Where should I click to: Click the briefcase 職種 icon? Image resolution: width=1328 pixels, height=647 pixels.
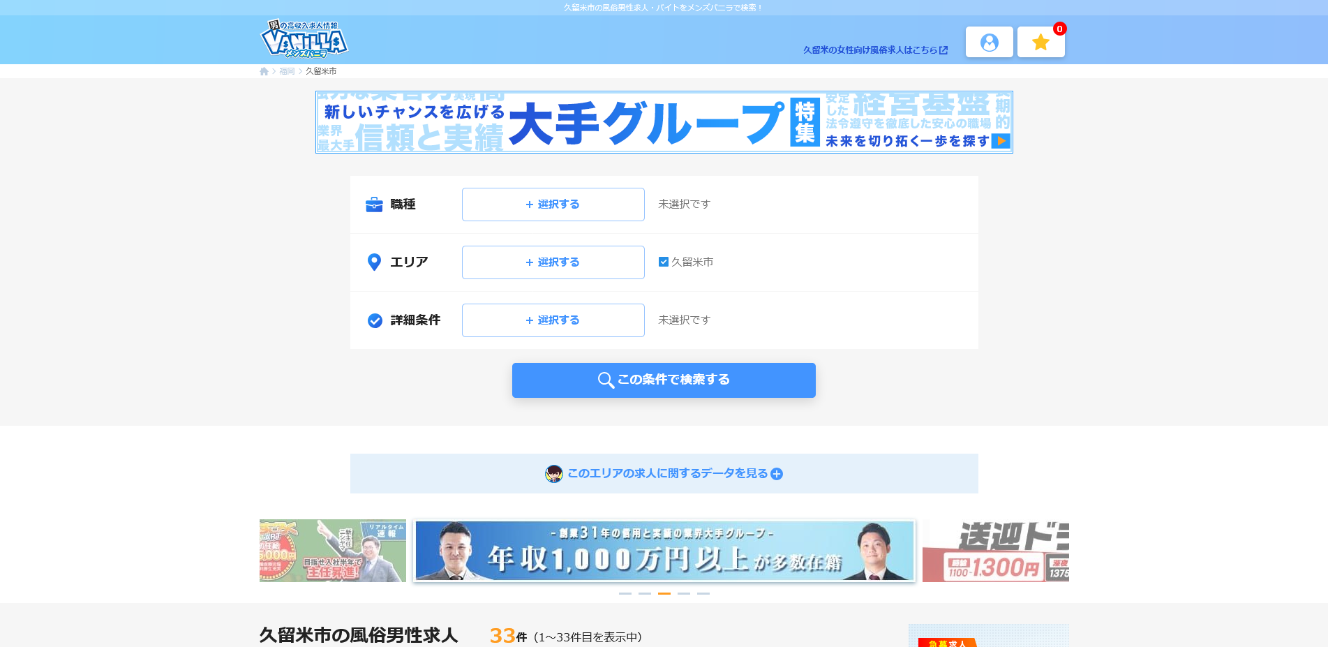tap(374, 204)
